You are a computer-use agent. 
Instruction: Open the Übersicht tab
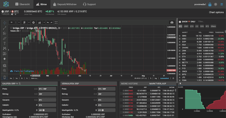23,4
